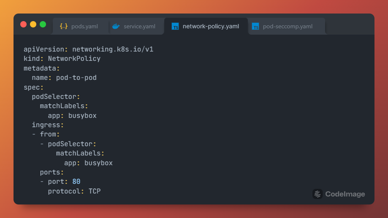Click the red close window dot
This screenshot has height=218, width=388.
(23, 25)
